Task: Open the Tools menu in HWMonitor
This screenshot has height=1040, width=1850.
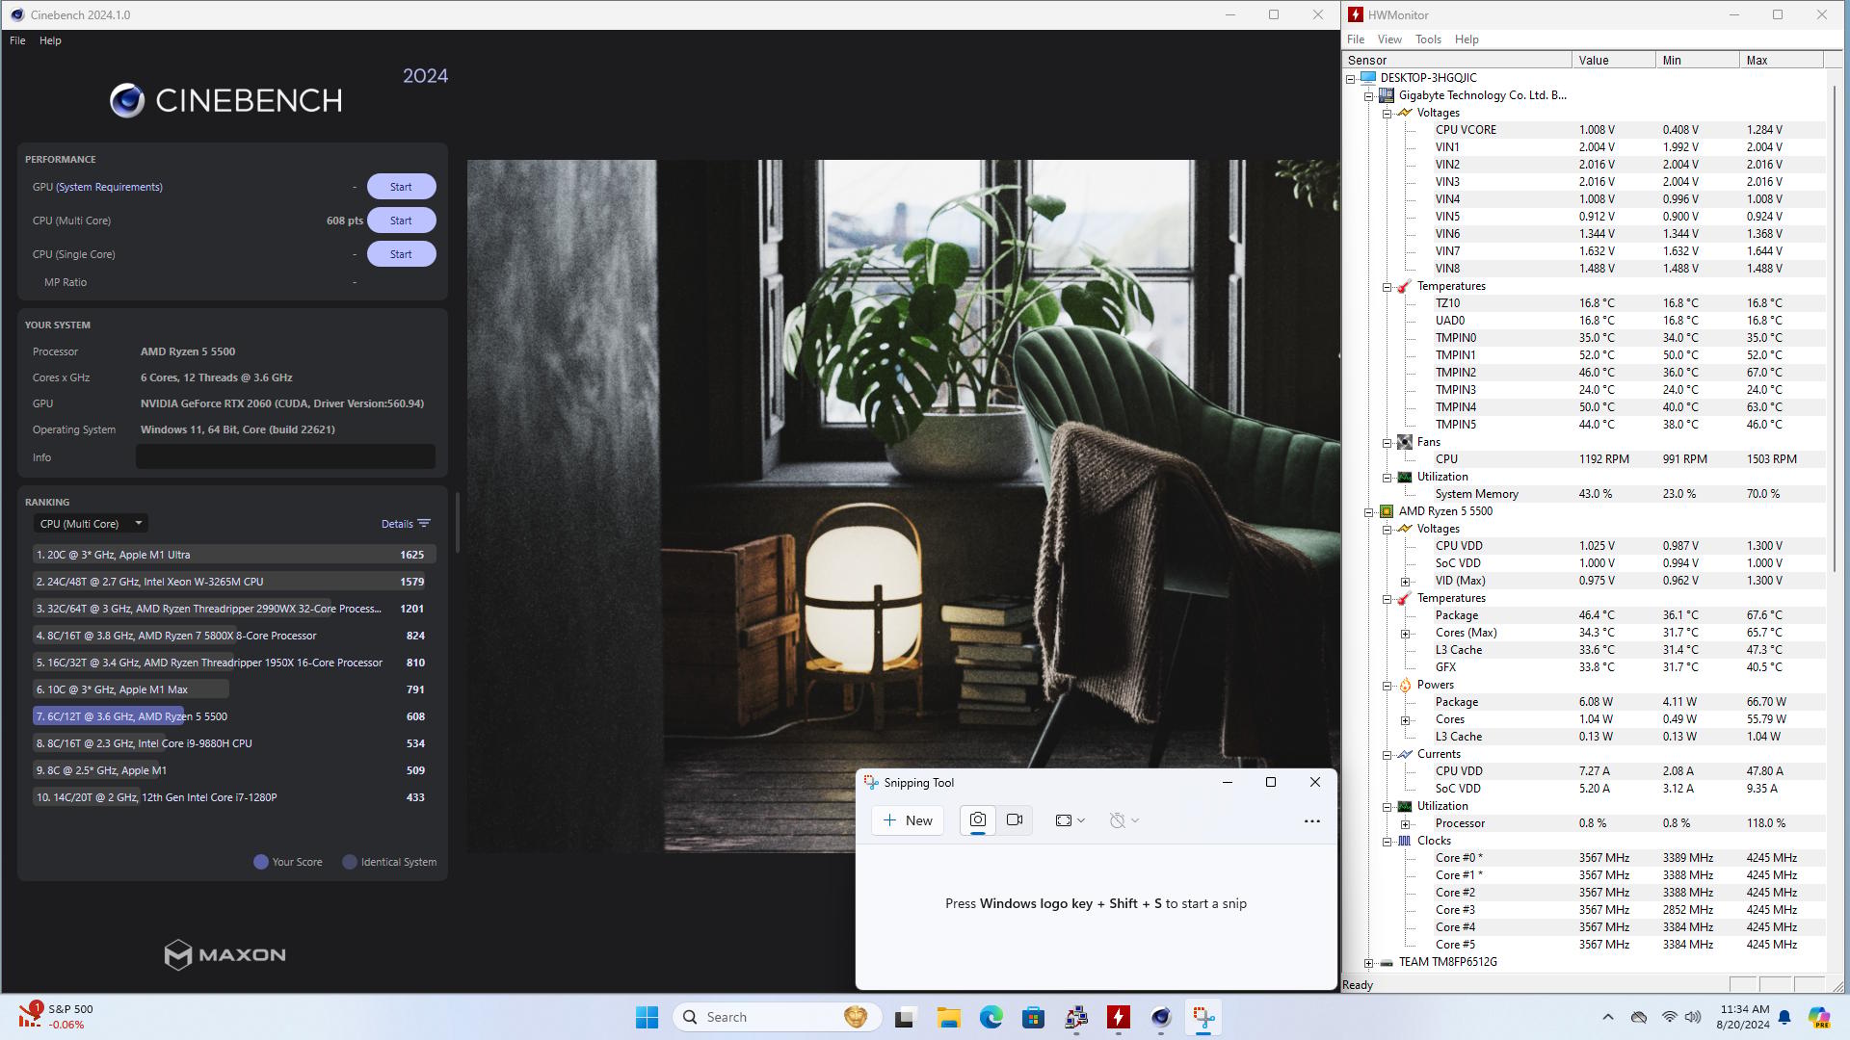Action: (x=1428, y=39)
